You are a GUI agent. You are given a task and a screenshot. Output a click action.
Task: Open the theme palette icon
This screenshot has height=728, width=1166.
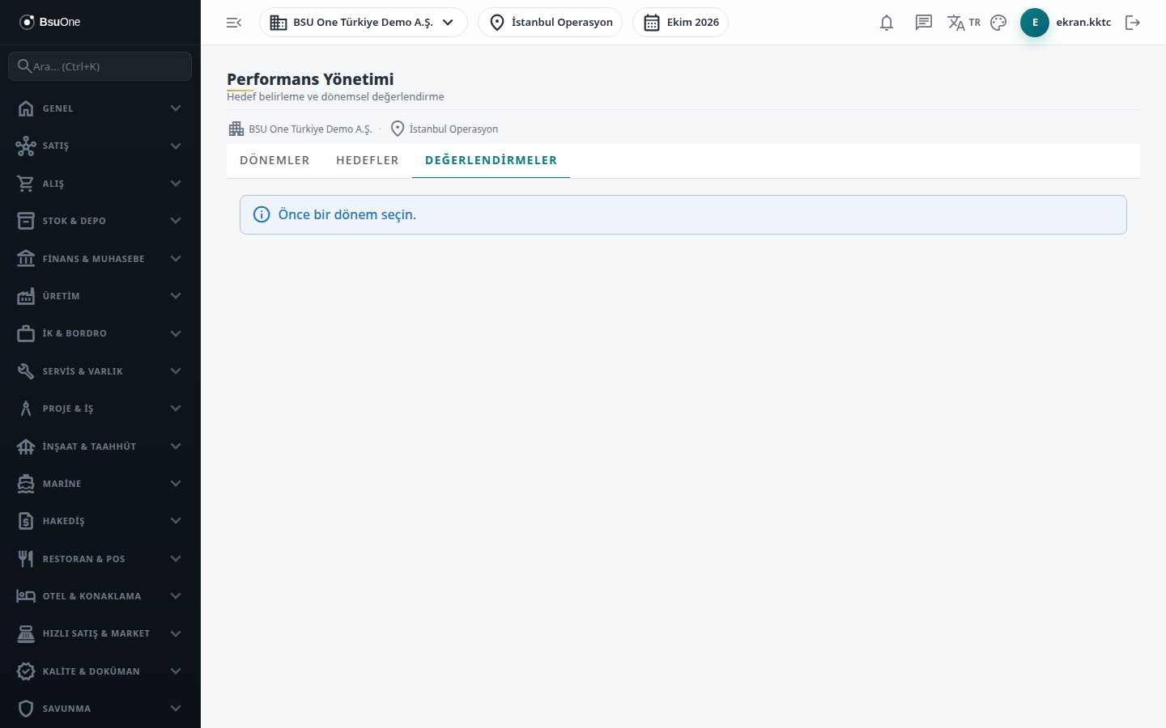[x=998, y=23]
